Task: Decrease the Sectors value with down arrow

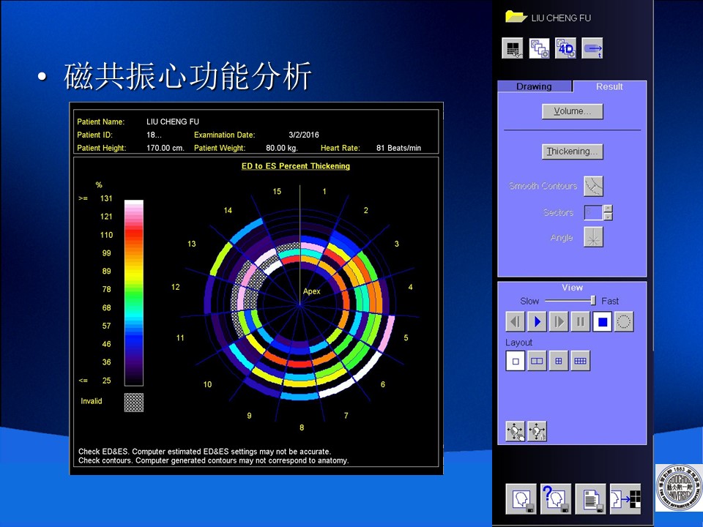Action: point(608,217)
